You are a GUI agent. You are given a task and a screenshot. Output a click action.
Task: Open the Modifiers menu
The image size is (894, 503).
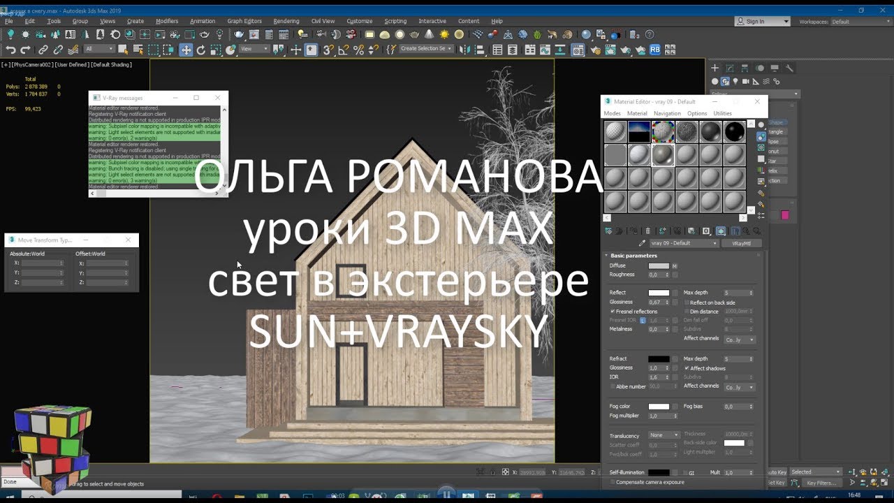pyautogui.click(x=167, y=22)
